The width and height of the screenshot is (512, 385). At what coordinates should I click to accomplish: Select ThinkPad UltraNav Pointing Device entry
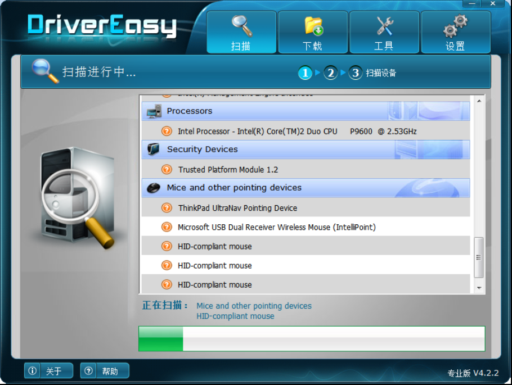306,208
